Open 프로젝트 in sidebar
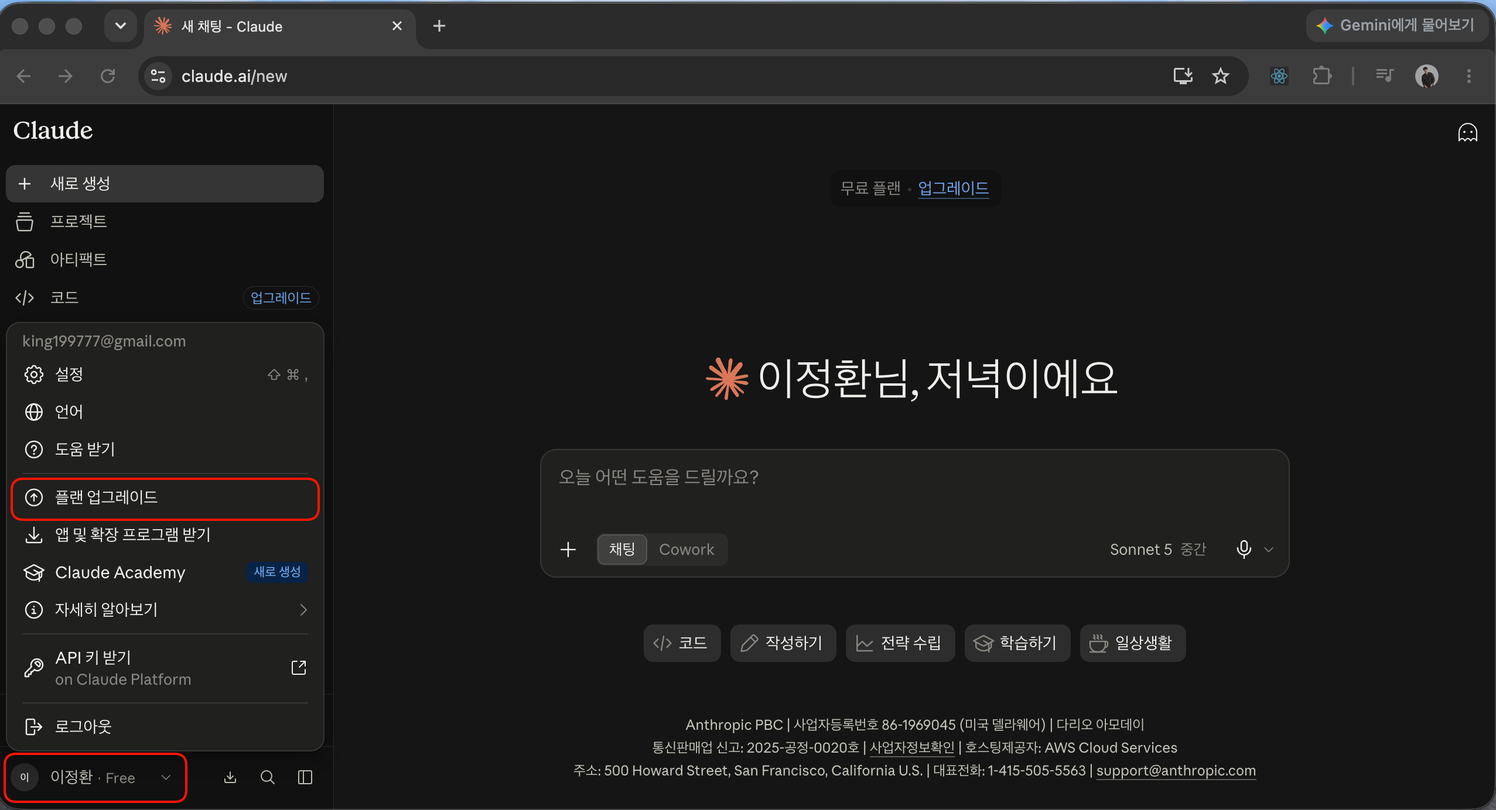The height and width of the screenshot is (810, 1496). [x=165, y=222]
